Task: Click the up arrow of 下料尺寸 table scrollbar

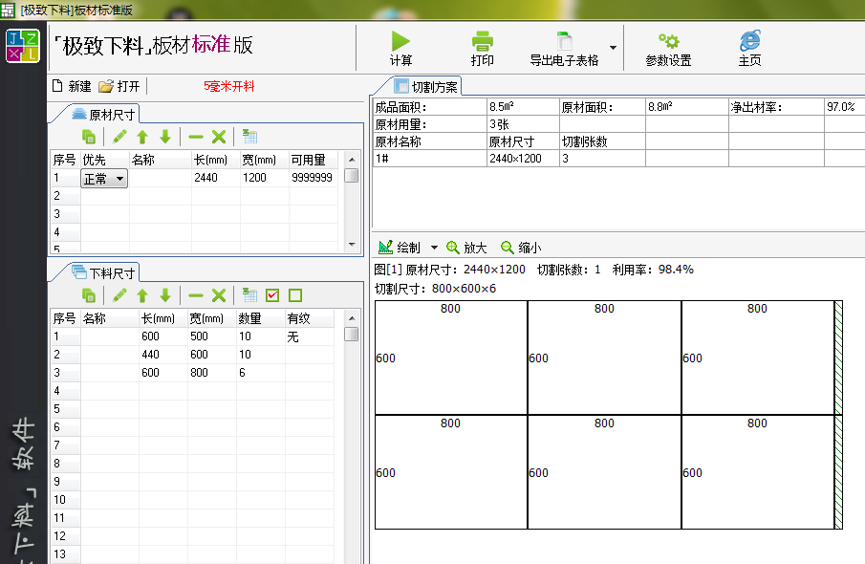Action: (x=352, y=318)
